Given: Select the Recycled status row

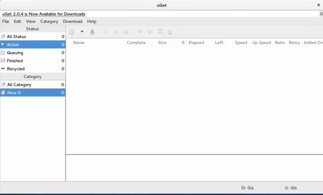Looking at the screenshot, I should click(x=33, y=68).
